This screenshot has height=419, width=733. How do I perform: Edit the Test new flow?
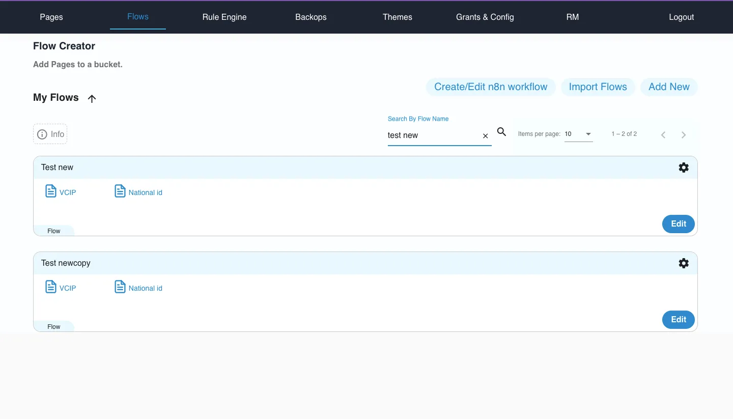[x=679, y=224]
